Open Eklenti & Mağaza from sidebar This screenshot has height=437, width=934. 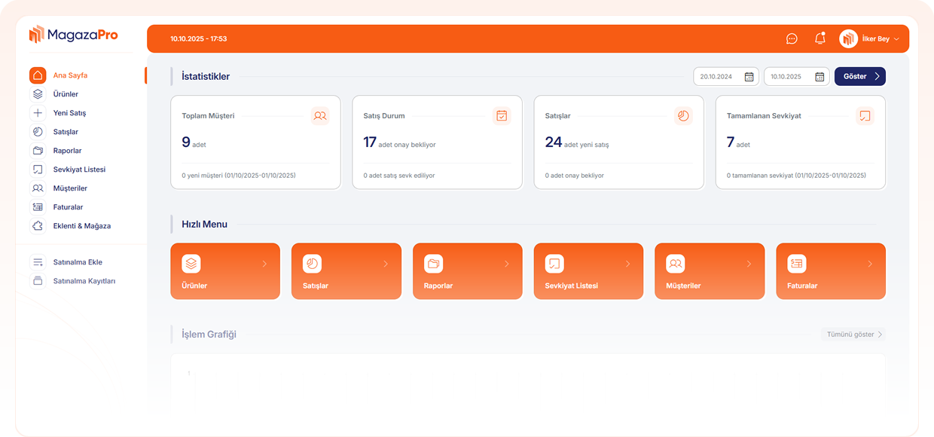point(81,226)
